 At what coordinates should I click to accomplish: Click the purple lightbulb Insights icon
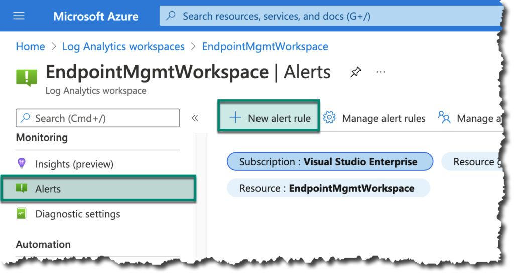[22, 163]
